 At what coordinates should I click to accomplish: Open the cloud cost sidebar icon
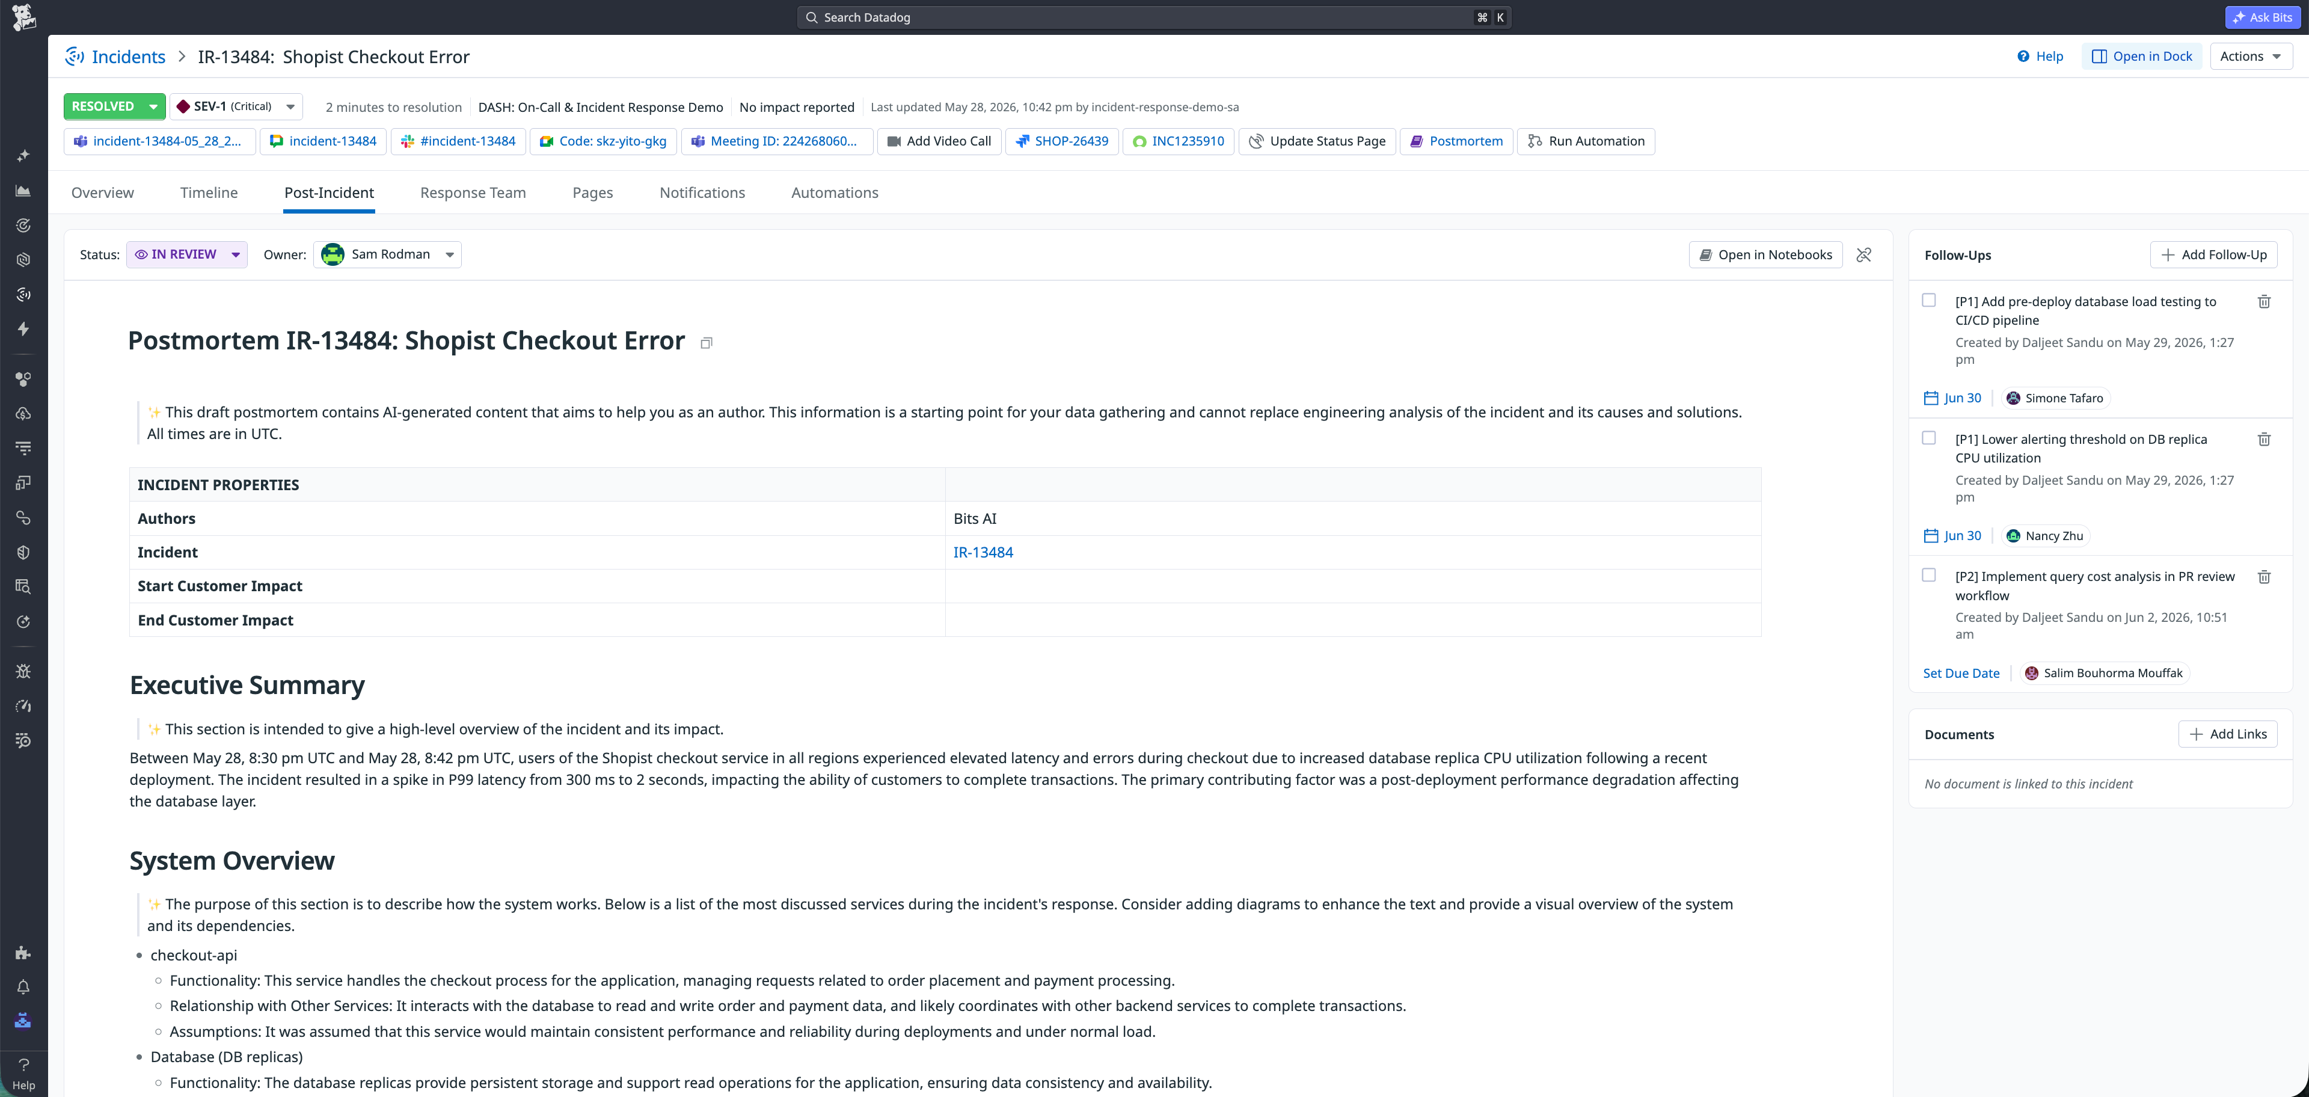pos(23,413)
